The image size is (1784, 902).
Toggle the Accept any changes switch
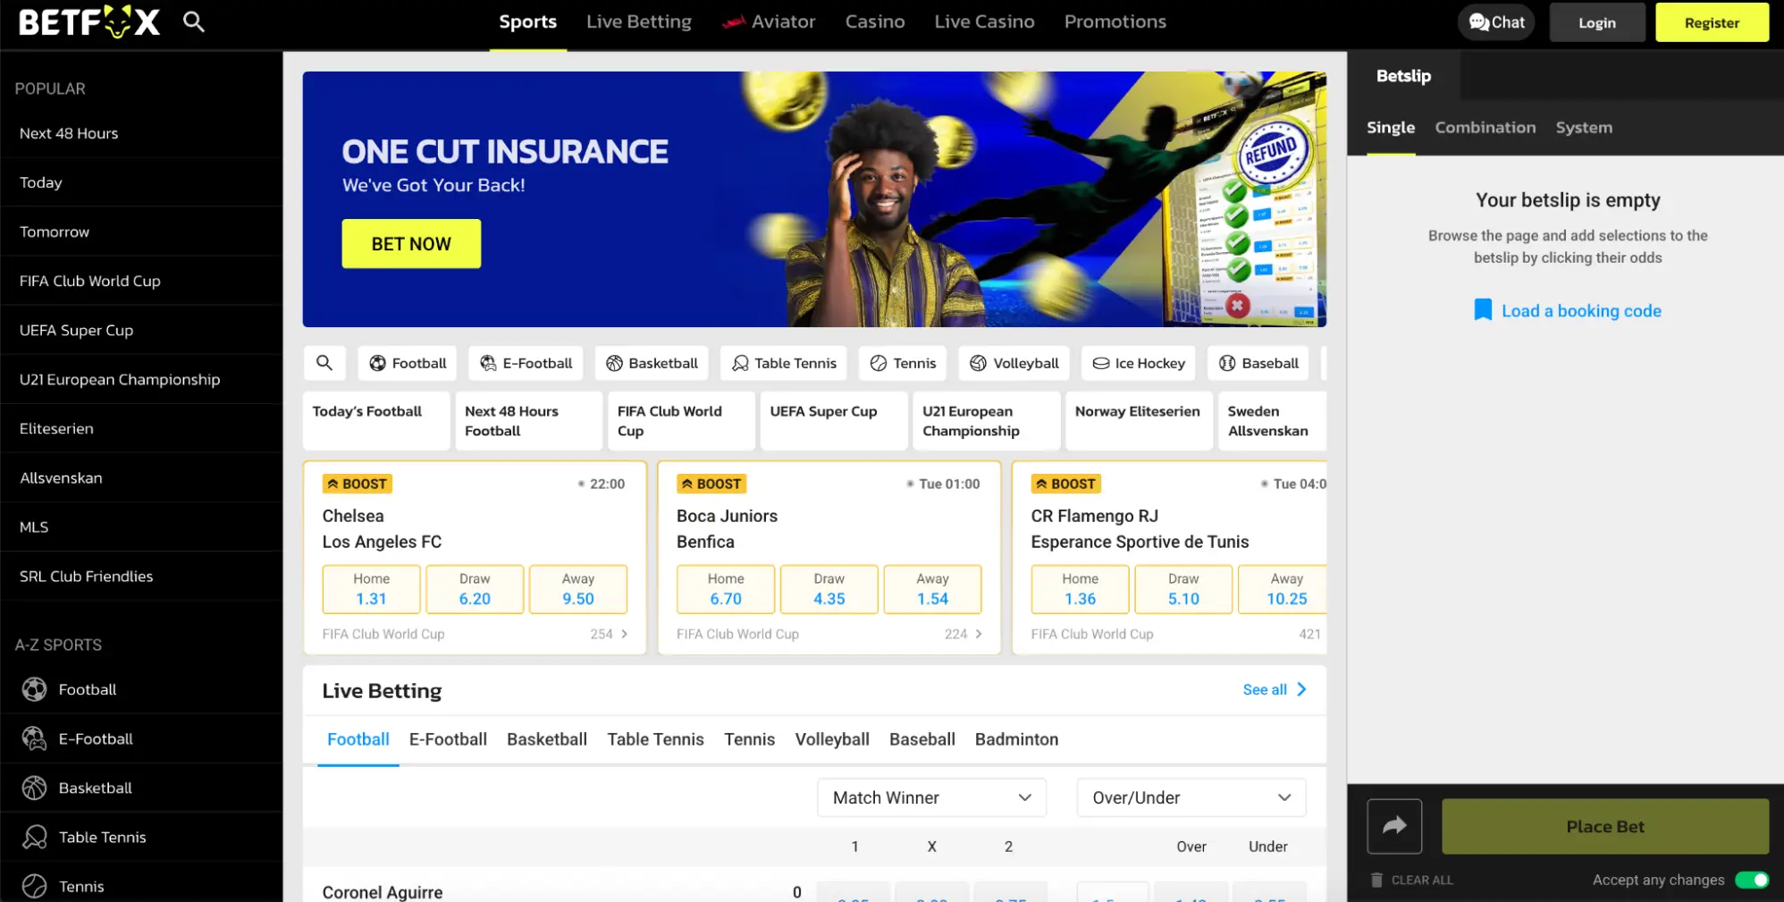click(x=1751, y=880)
